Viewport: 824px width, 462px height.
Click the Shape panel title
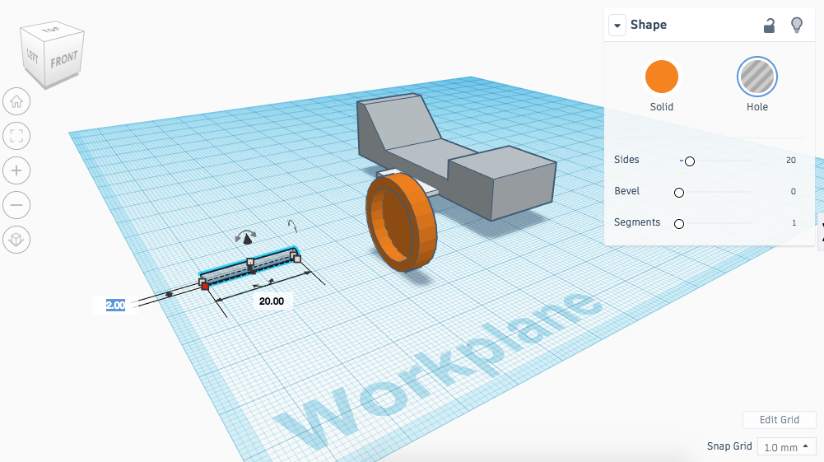point(649,25)
